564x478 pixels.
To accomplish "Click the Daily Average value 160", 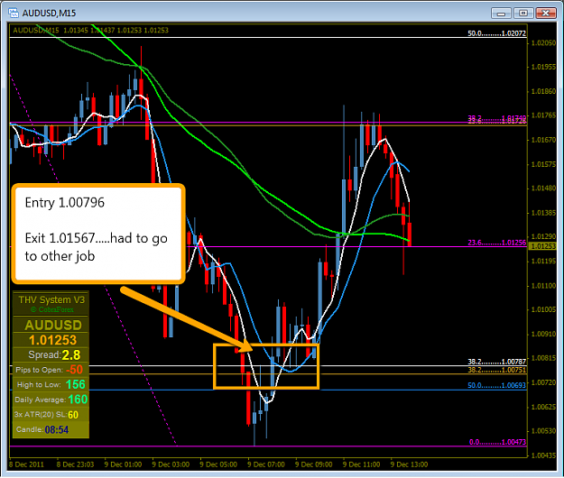I will [x=78, y=400].
